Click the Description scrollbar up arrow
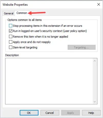Viewport: 103px width, 118px height. pyautogui.click(x=95, y=61)
